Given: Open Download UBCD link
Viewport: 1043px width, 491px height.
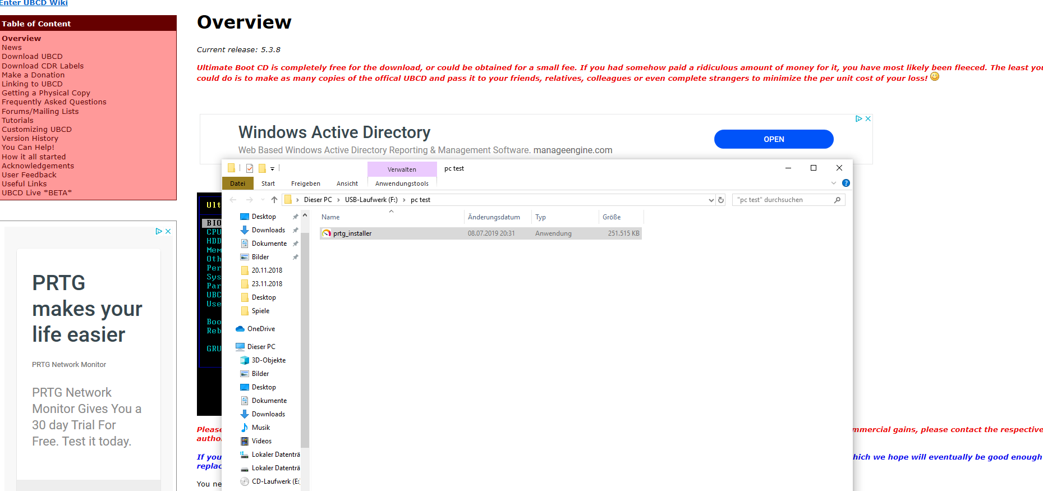Looking at the screenshot, I should (x=32, y=57).
